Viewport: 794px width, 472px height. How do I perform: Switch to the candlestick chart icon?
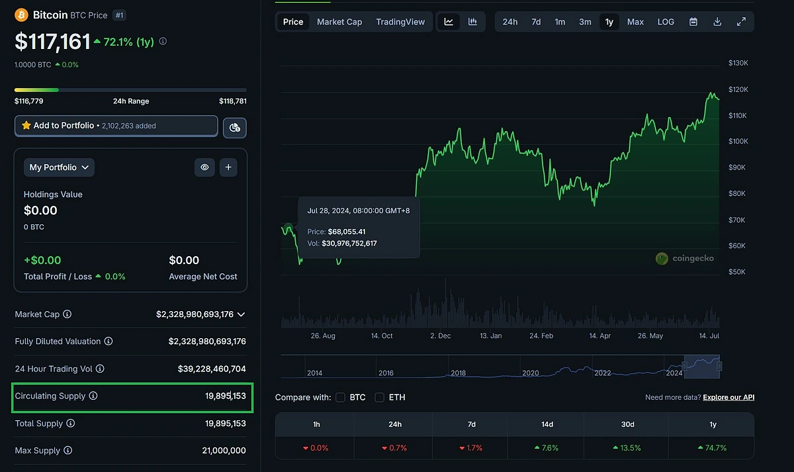[472, 22]
